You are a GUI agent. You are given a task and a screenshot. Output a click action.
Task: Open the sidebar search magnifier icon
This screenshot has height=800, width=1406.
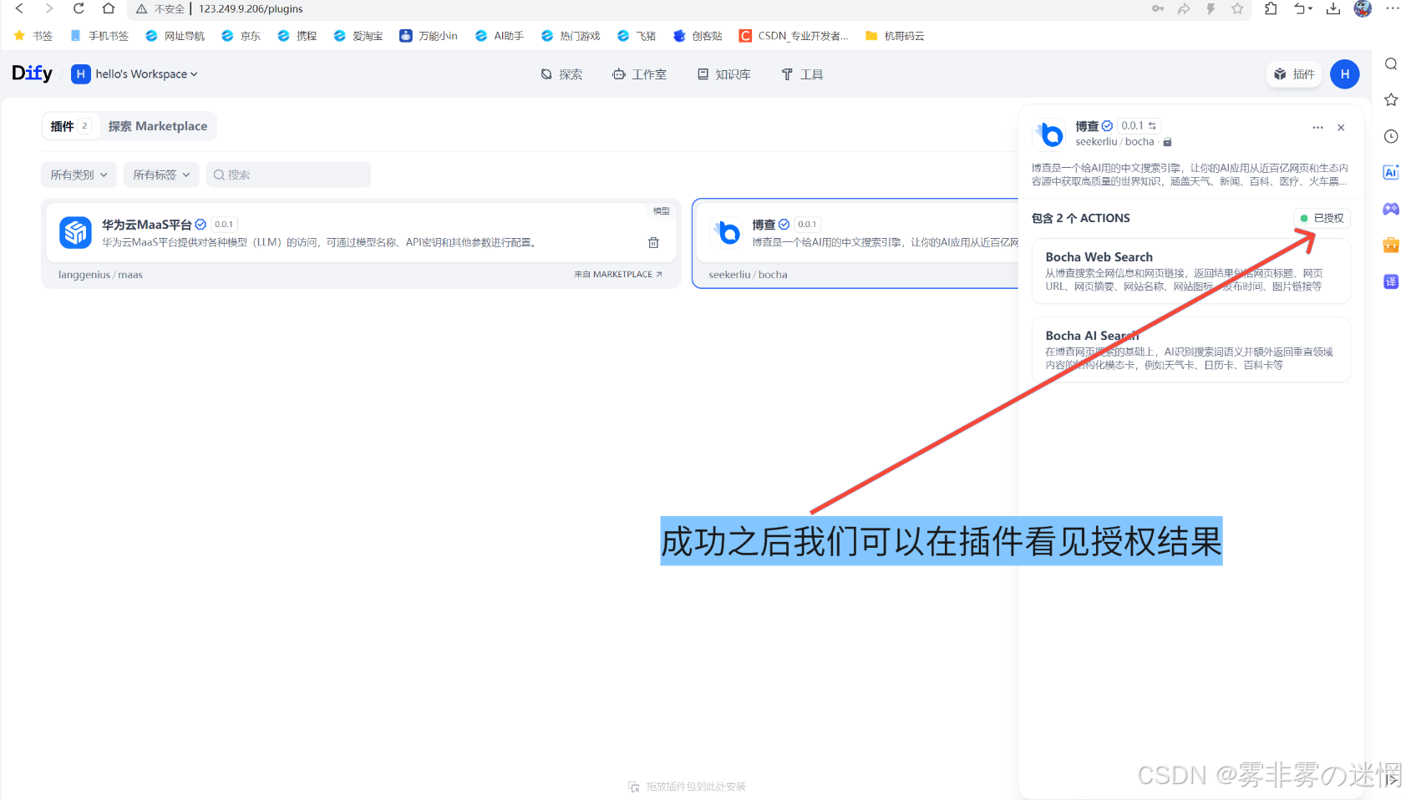(x=1391, y=64)
